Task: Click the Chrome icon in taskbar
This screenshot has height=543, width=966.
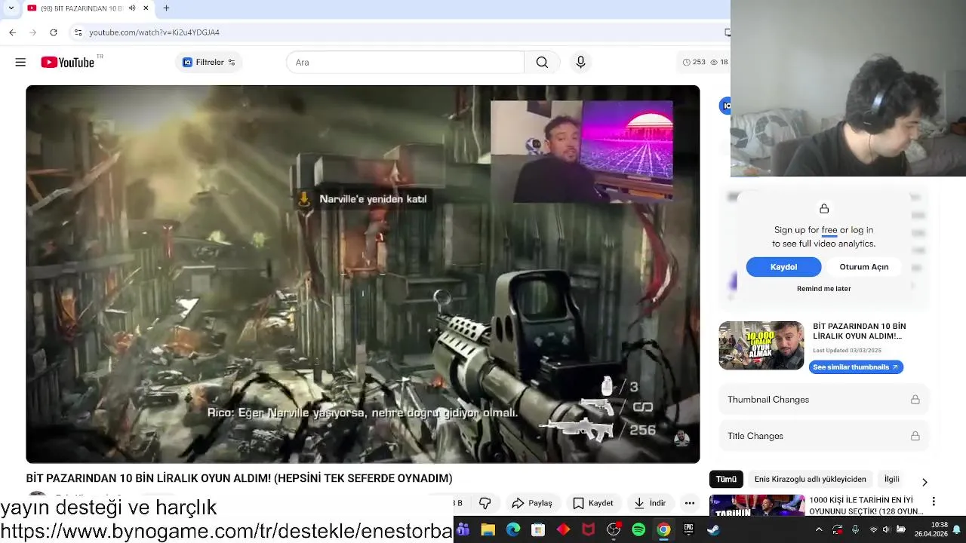Action: (x=663, y=530)
